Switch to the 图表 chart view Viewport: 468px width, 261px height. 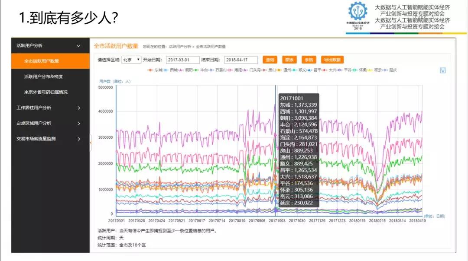pos(289,59)
